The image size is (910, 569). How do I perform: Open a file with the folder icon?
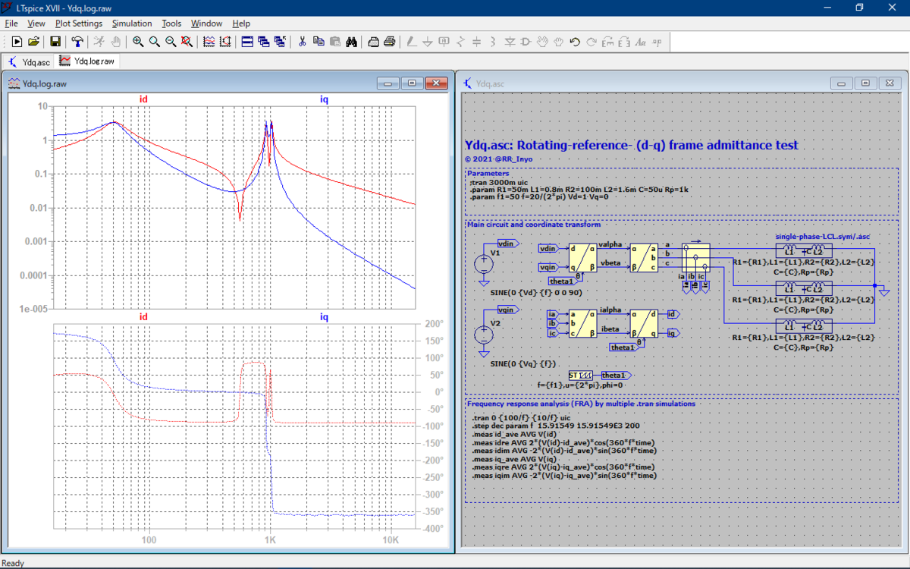pyautogui.click(x=34, y=42)
